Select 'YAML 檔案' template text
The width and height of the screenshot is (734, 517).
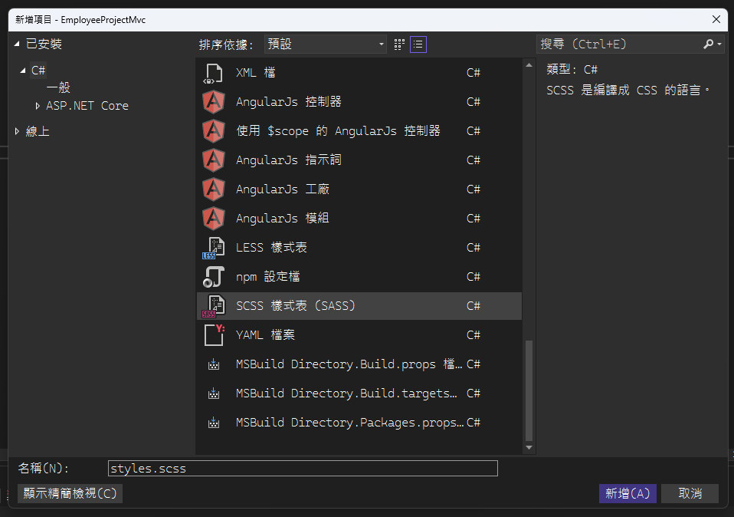coord(265,335)
